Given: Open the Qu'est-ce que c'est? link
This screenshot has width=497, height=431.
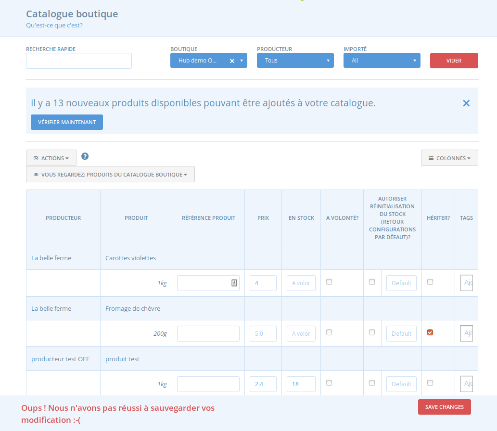Looking at the screenshot, I should click(x=54, y=25).
